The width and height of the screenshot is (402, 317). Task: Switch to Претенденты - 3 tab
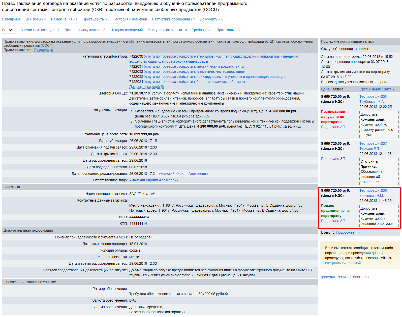coord(96,19)
